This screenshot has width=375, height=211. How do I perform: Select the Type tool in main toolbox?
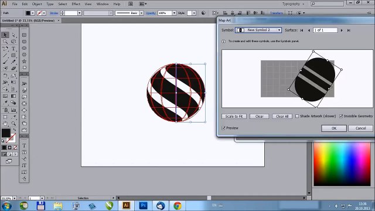tap(13, 49)
